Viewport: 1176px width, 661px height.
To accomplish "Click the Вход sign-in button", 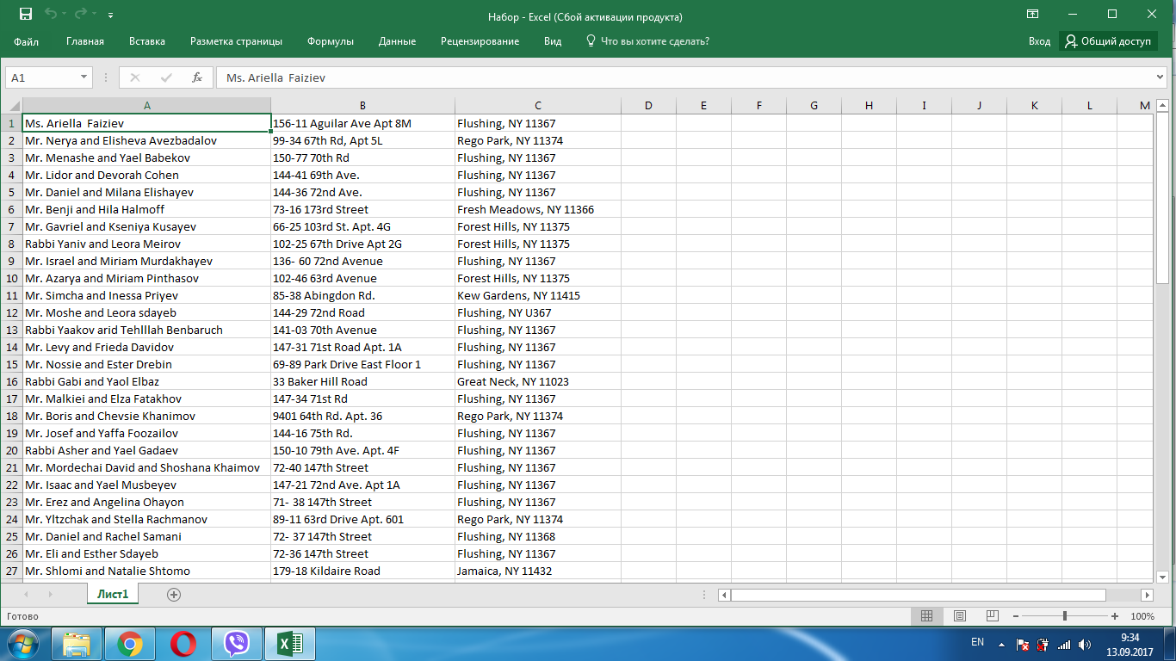I will [1039, 41].
